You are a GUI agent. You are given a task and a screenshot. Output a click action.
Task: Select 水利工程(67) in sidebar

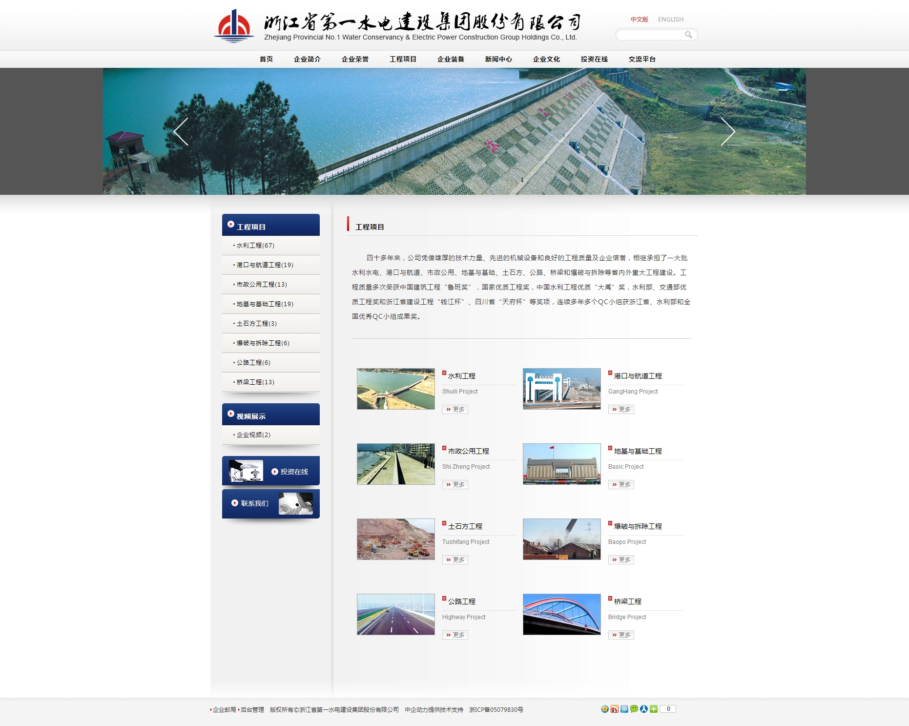click(255, 246)
